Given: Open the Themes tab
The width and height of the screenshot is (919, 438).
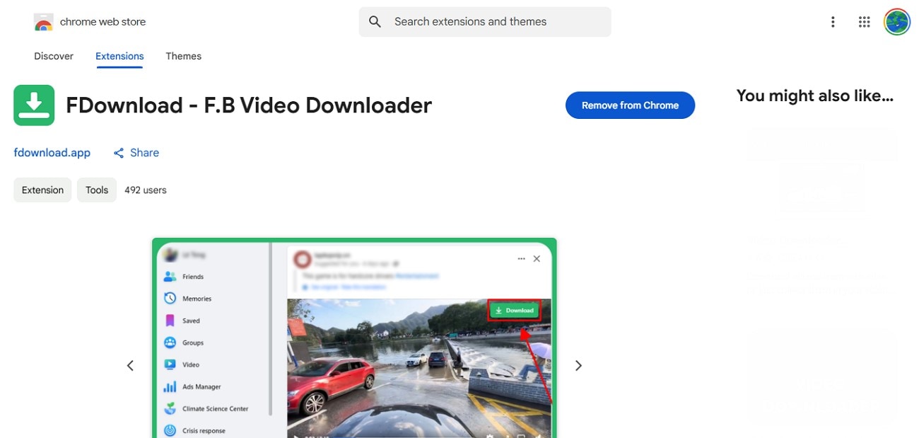Looking at the screenshot, I should click(184, 56).
